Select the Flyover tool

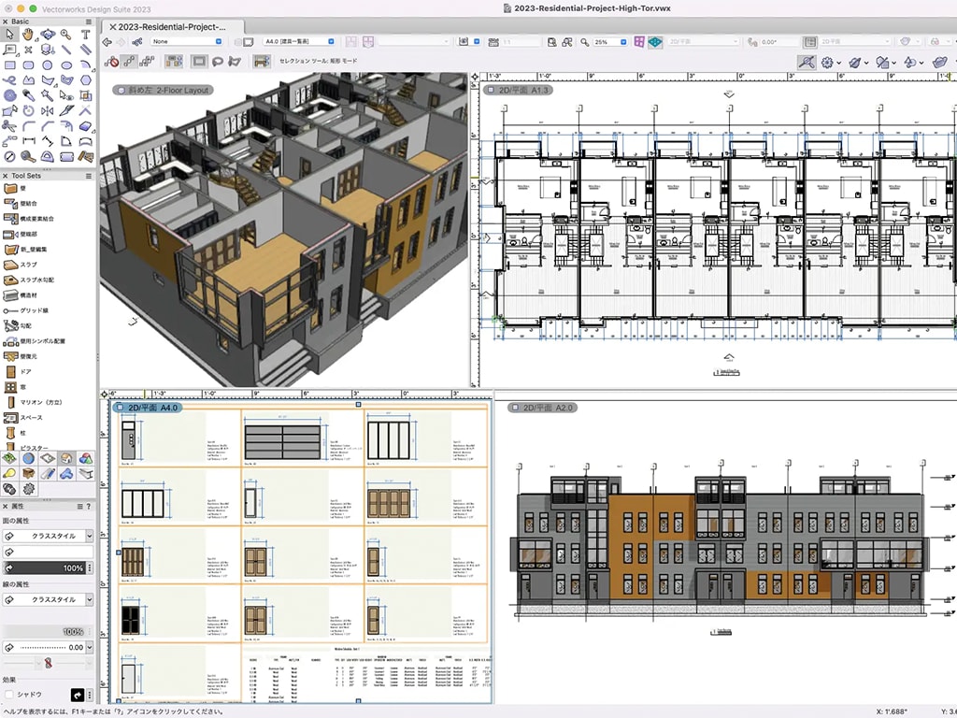47,35
